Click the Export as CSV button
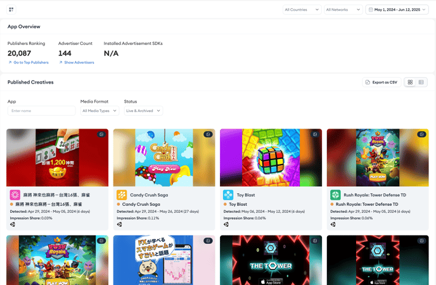 pos(381,82)
